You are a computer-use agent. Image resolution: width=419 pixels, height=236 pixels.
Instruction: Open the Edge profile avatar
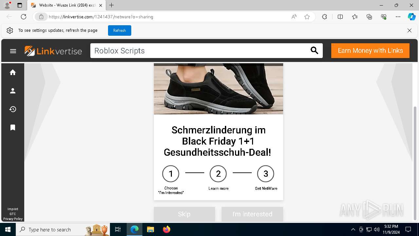7,5
